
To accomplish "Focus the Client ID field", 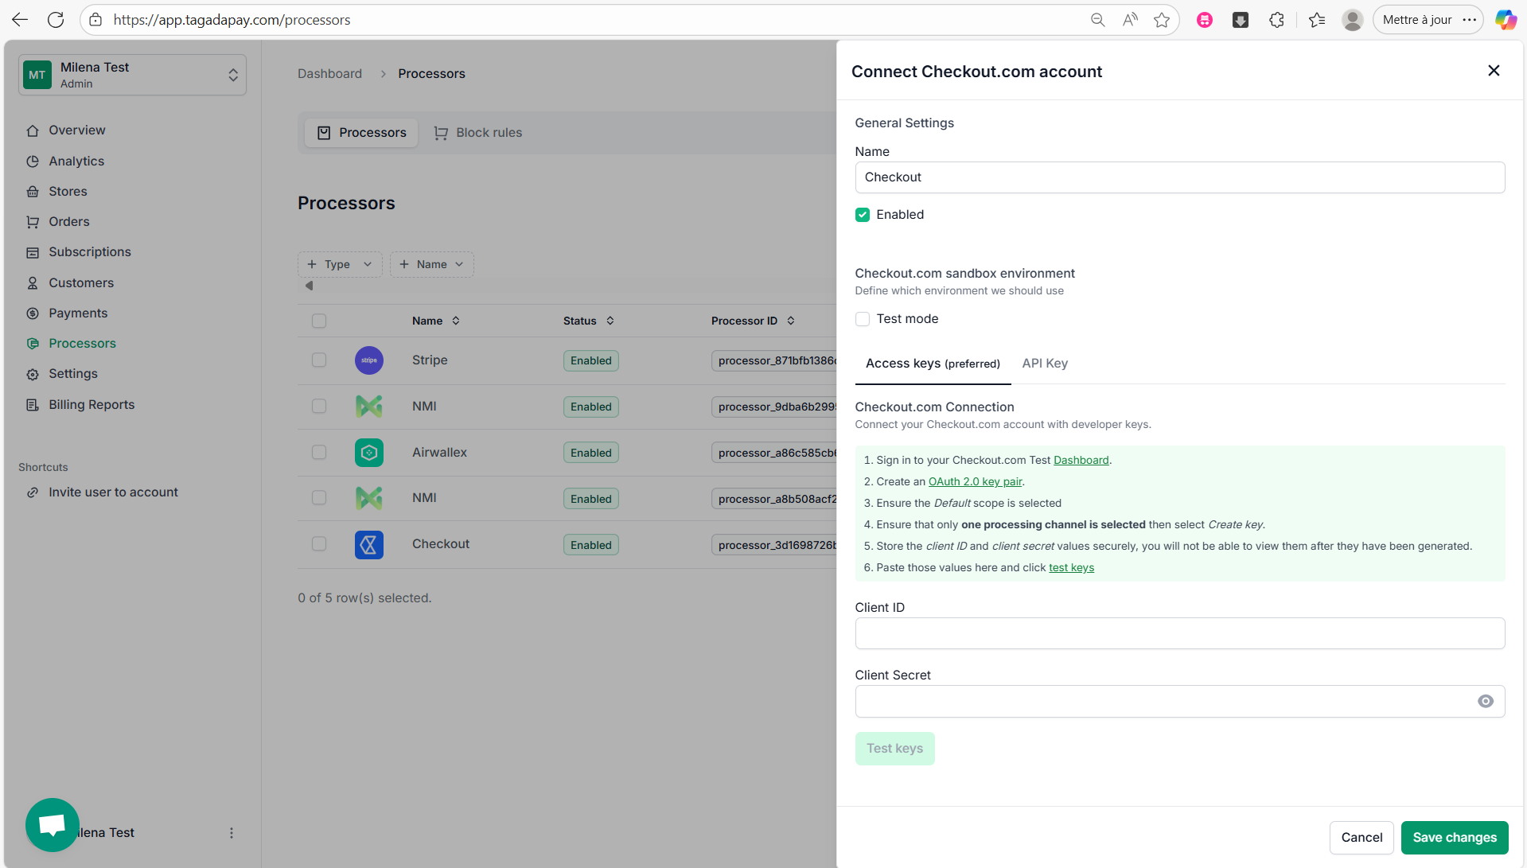I will pos(1180,633).
